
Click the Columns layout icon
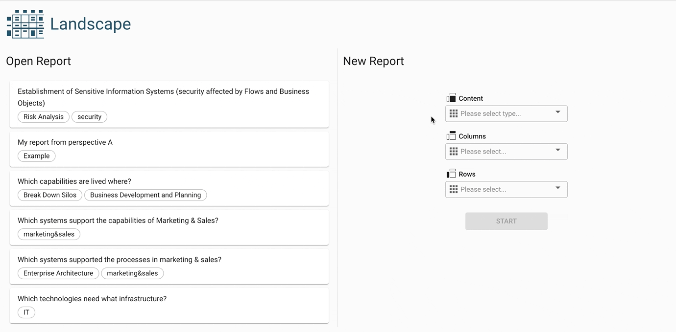click(451, 136)
